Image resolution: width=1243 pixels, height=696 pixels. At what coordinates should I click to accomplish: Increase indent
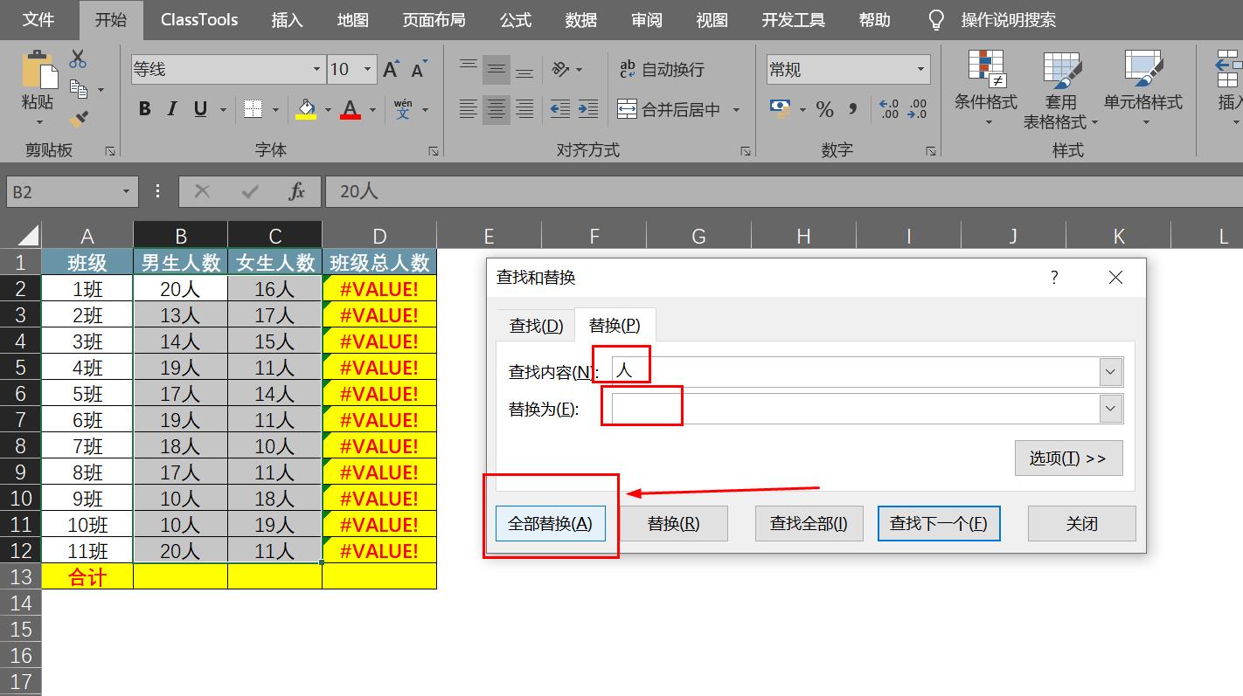click(x=589, y=109)
